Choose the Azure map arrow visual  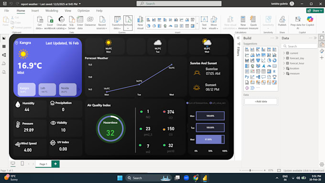coord(263,66)
